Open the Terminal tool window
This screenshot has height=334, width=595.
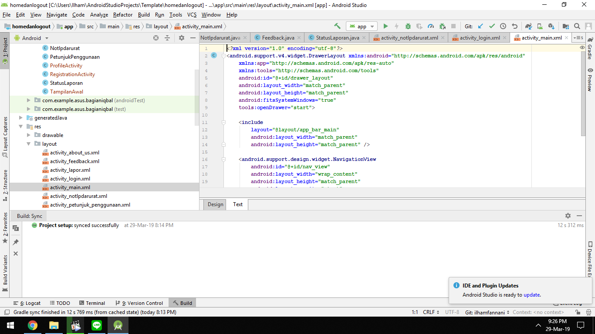pyautogui.click(x=92, y=303)
